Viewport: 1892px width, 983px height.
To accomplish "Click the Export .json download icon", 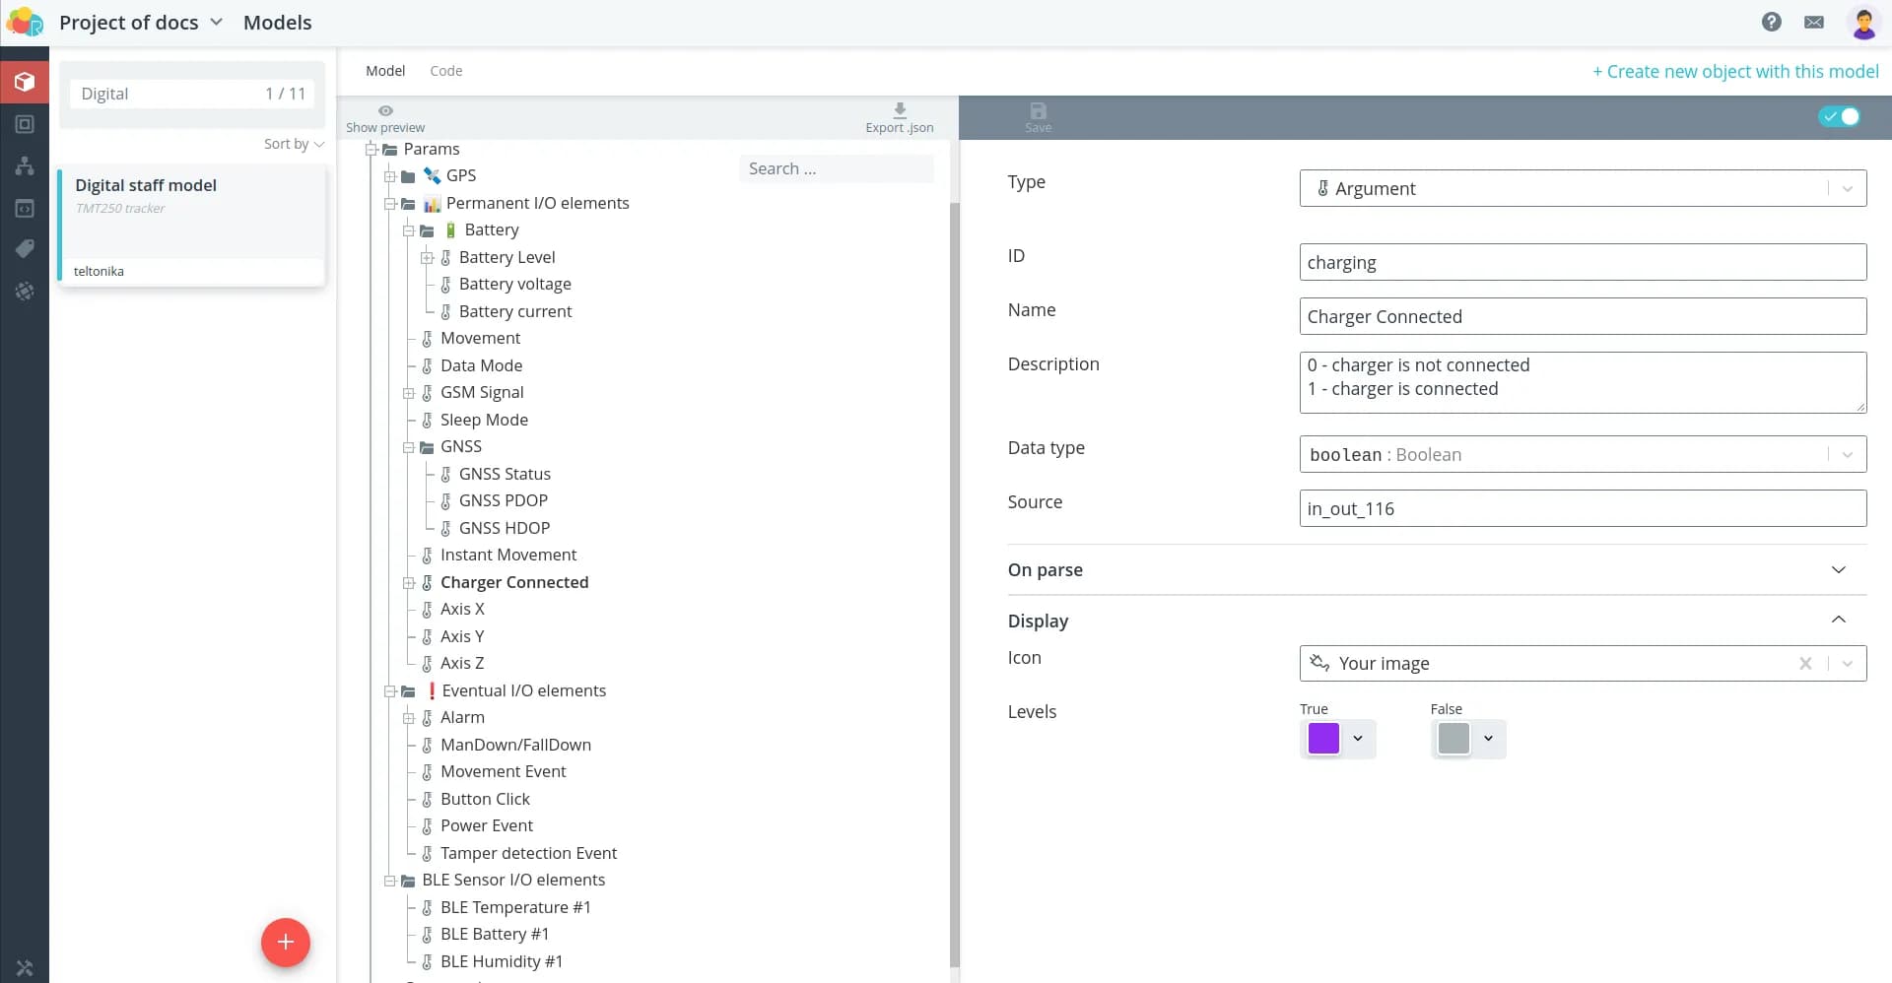I will coord(899,110).
